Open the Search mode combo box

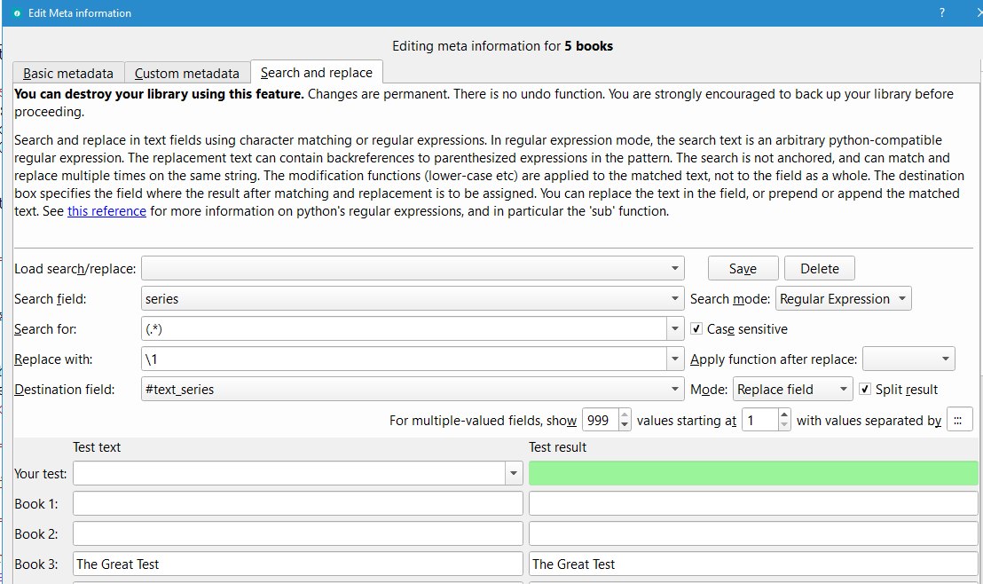[843, 299]
